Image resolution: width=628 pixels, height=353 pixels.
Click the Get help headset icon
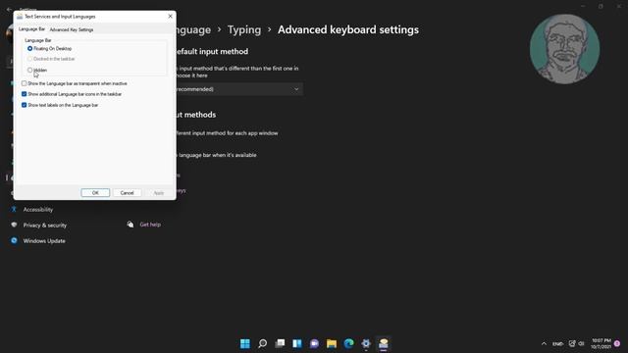tap(131, 225)
